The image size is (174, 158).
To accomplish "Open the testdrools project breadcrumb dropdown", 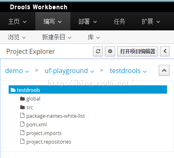I will (x=128, y=71).
